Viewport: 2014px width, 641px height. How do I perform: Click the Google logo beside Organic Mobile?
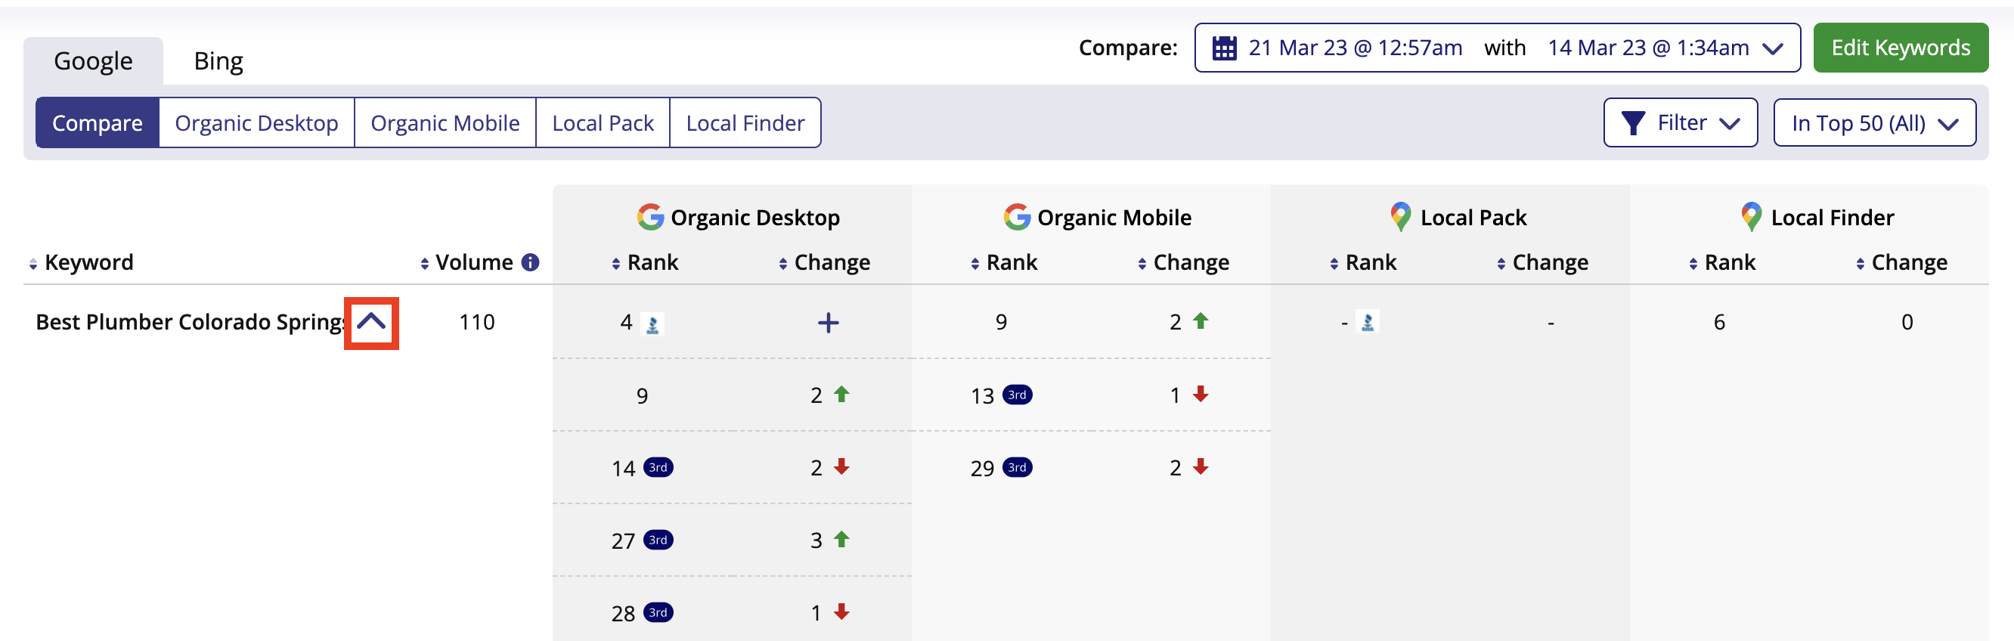click(1017, 216)
